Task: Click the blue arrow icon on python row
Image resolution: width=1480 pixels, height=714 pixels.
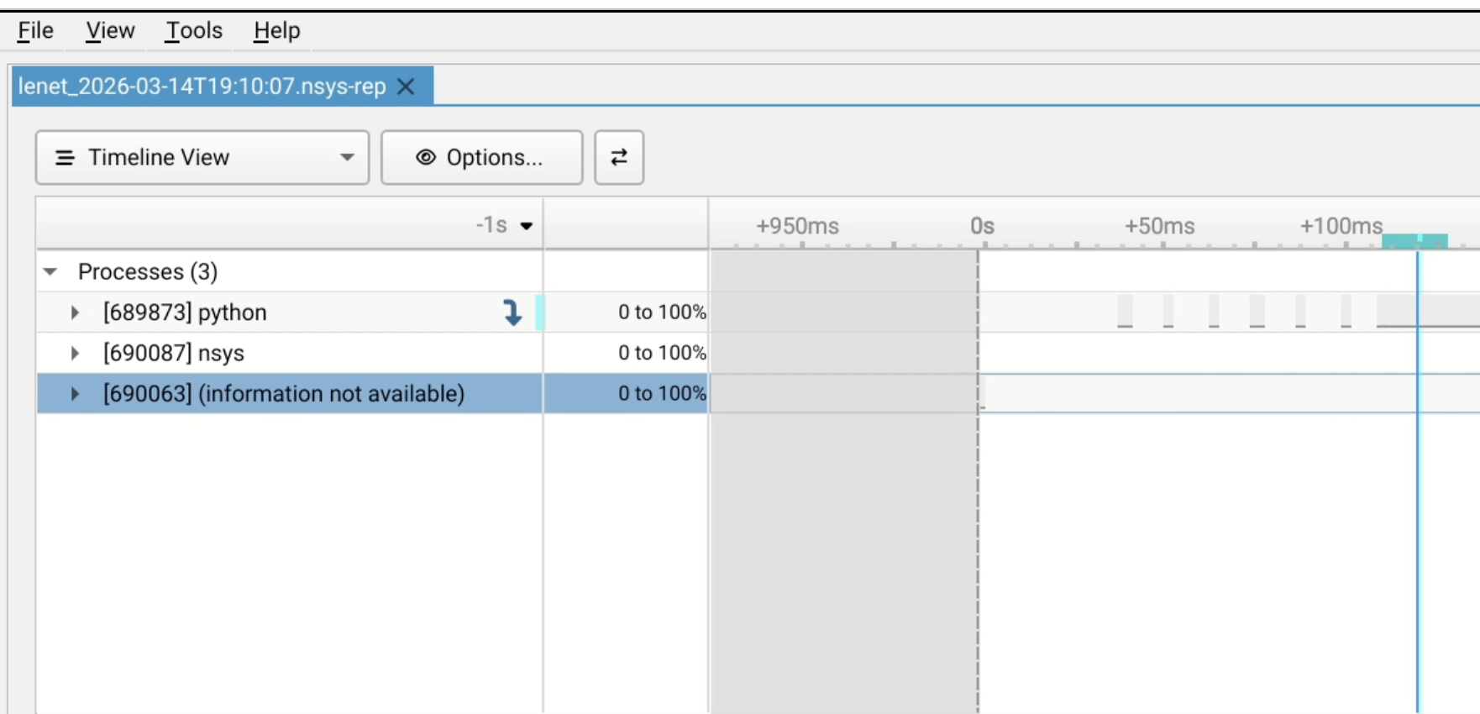Action: coord(512,312)
